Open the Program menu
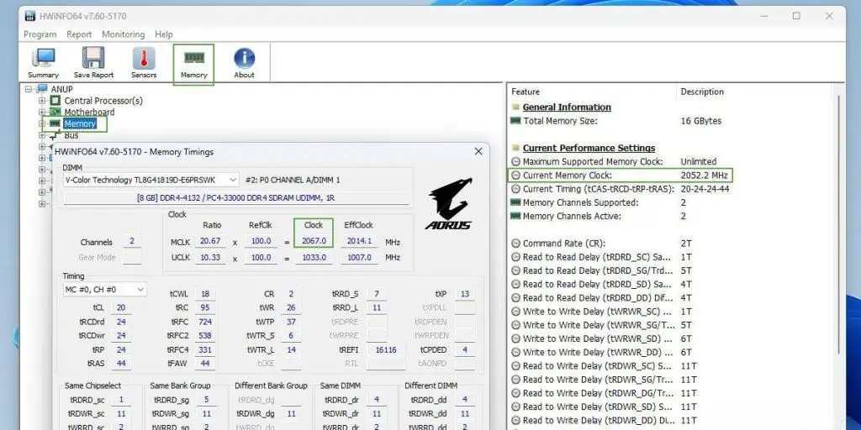Screen dimensions: 861x430 click(x=40, y=34)
